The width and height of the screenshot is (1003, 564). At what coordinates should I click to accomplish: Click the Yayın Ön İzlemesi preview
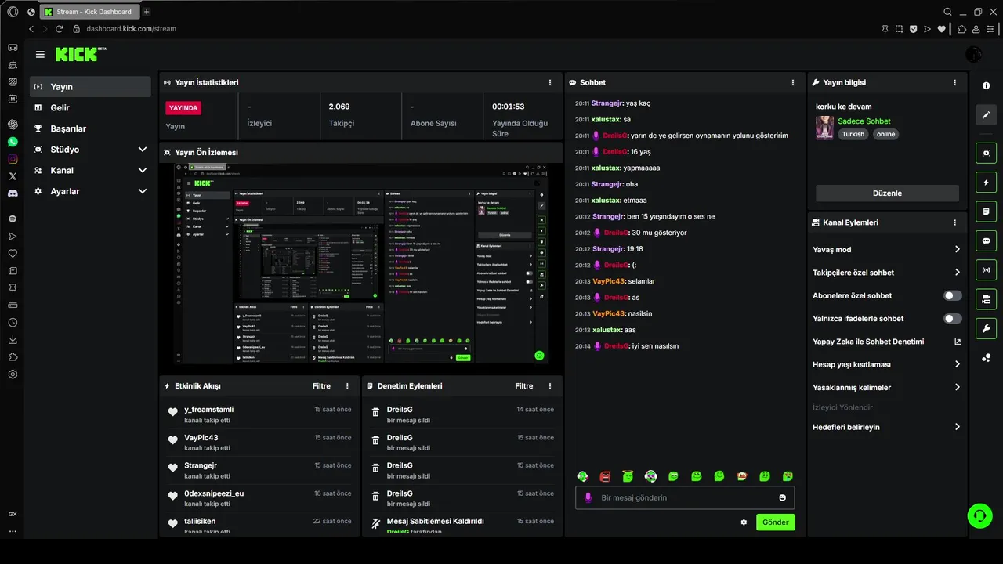point(360,264)
